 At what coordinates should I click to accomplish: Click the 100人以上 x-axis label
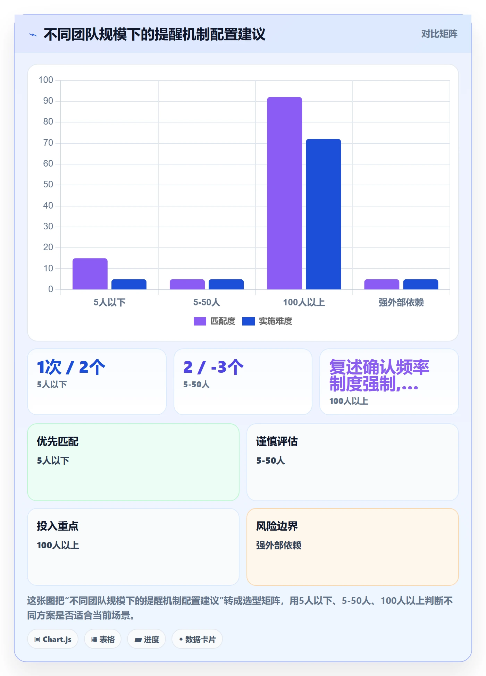[x=304, y=303]
